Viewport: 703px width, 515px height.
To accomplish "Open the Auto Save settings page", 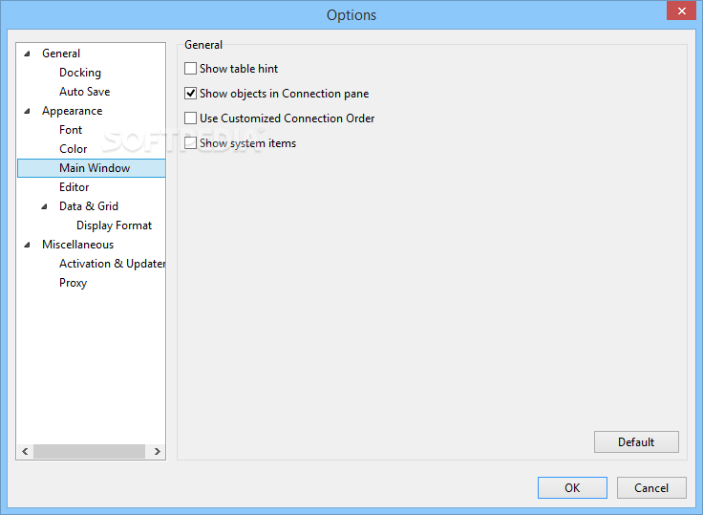I will (84, 92).
